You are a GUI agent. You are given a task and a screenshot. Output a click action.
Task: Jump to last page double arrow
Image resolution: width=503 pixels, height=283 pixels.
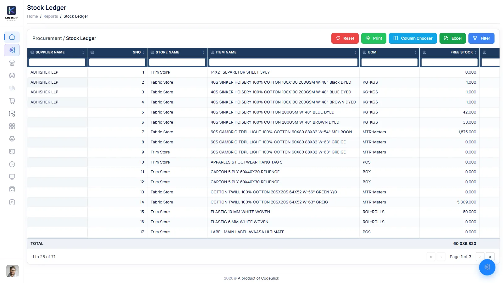(x=490, y=257)
